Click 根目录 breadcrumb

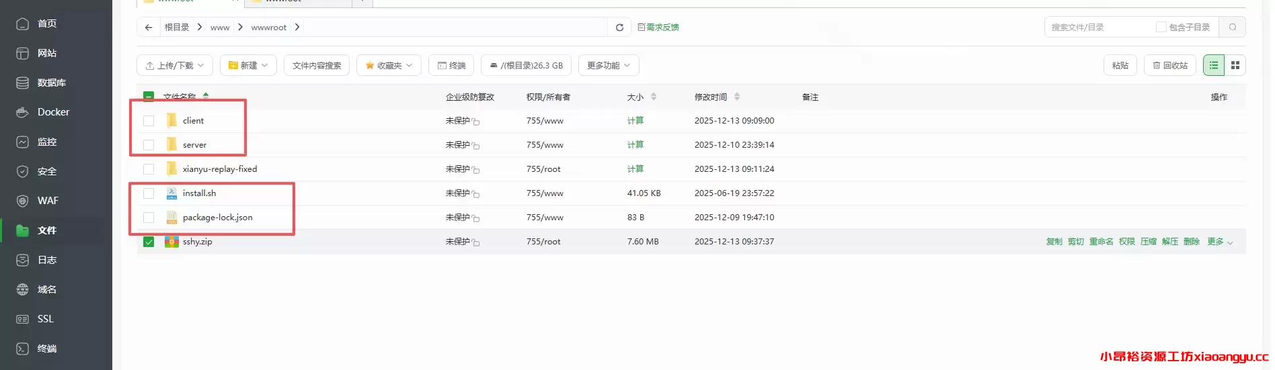(177, 28)
